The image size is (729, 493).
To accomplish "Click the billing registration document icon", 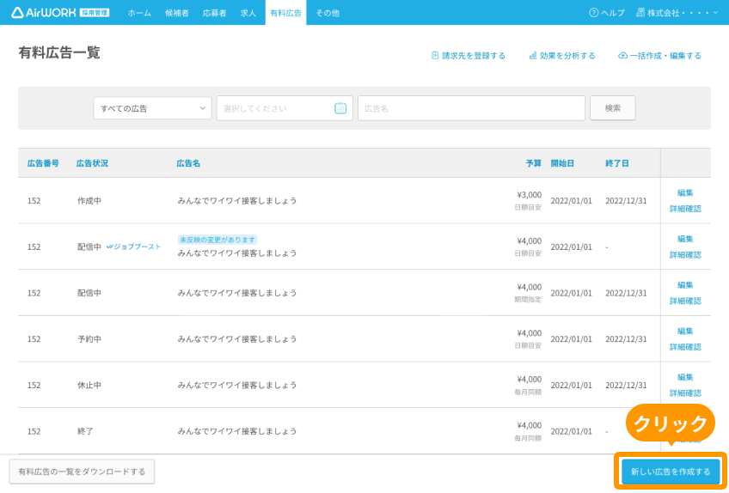I will (435, 56).
